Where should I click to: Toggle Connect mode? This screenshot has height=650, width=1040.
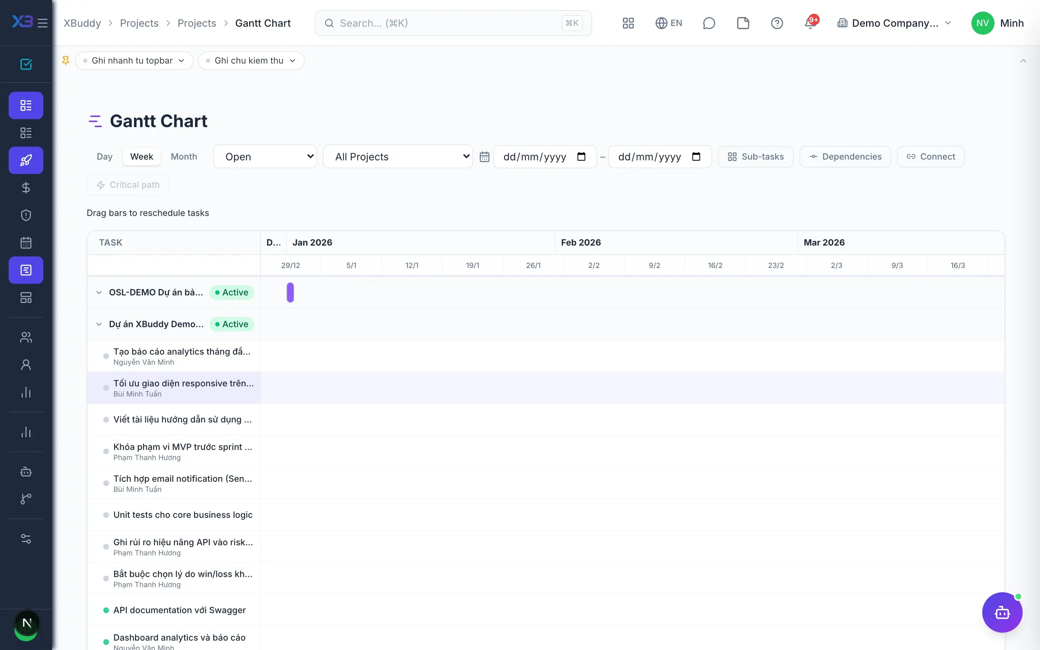931,157
